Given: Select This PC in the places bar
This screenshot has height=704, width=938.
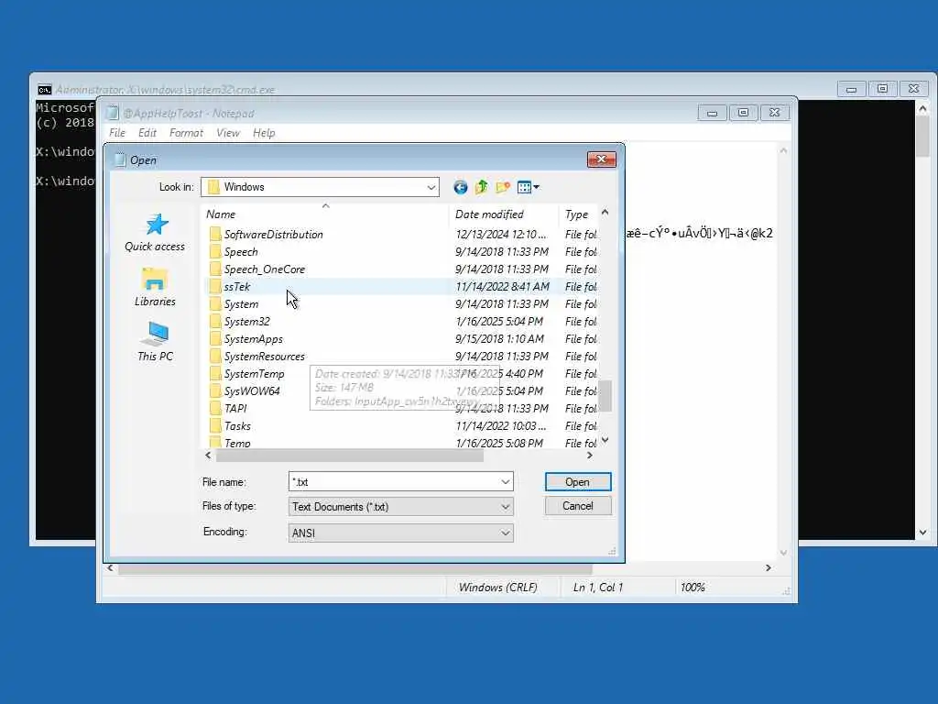Looking at the screenshot, I should click(x=155, y=342).
